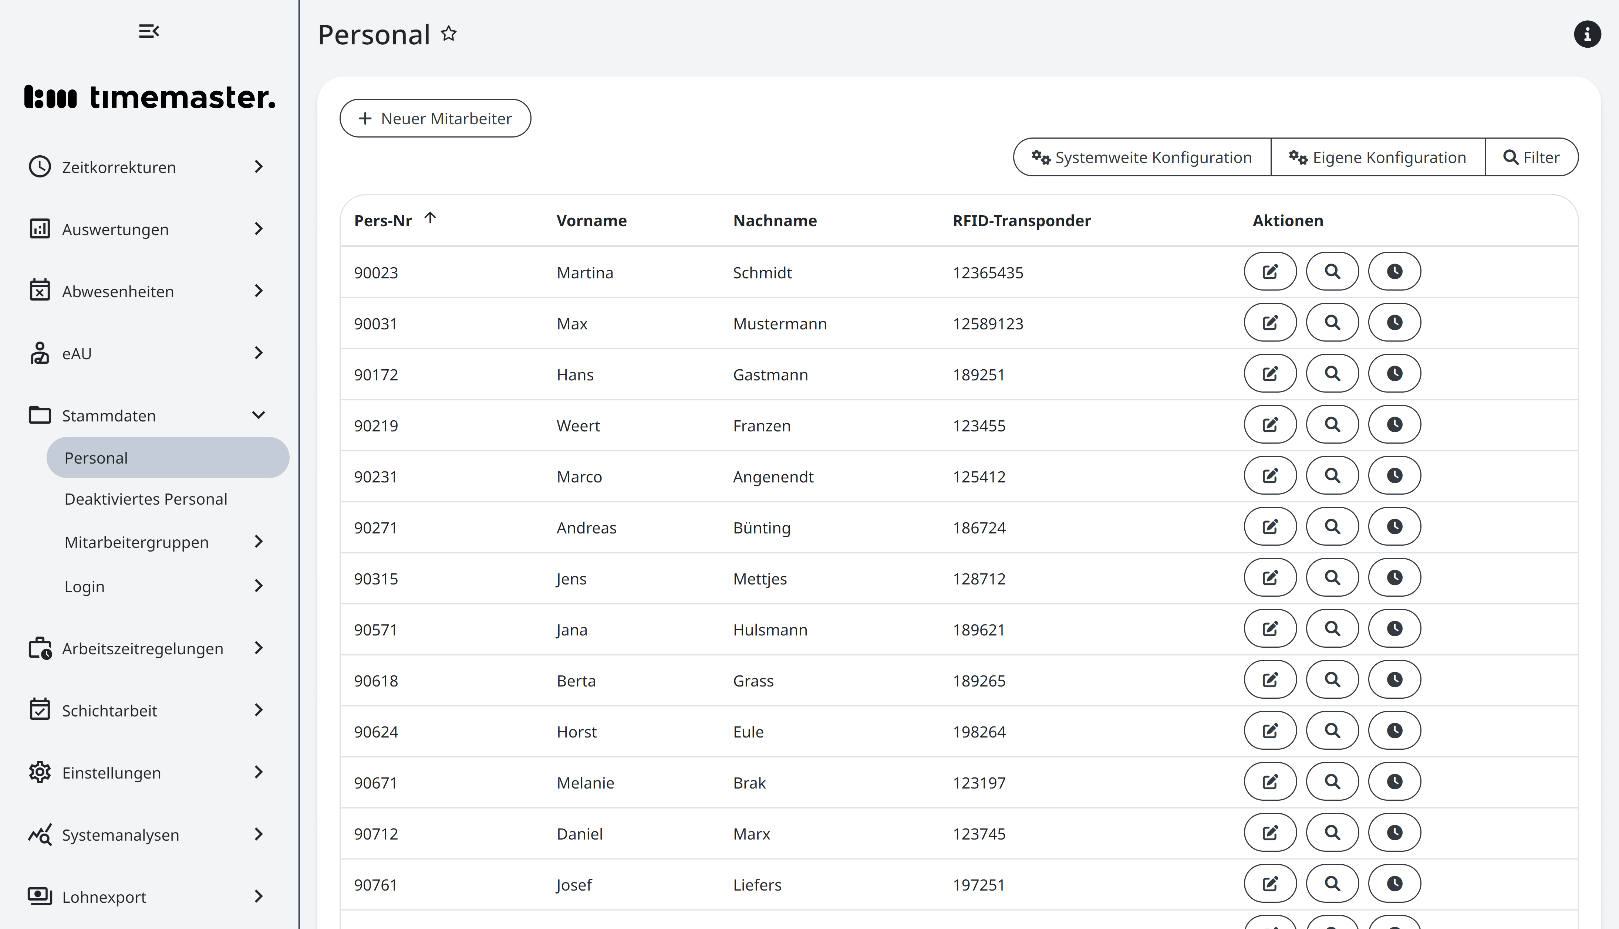Click Neuer Mitarbeiter button
Screen dimensions: 1619x929
coord(435,119)
